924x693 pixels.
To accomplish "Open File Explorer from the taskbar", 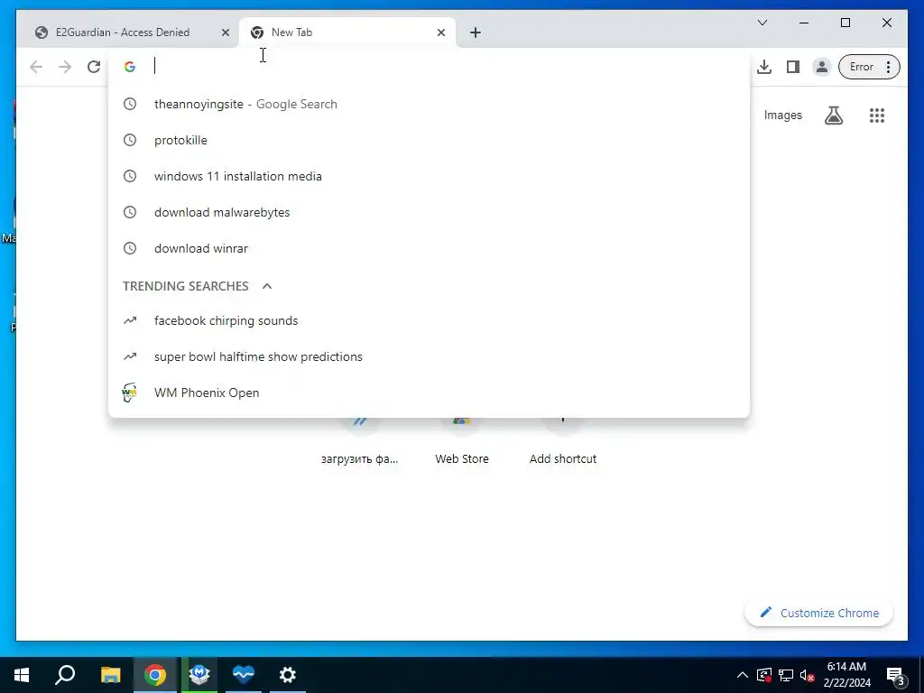I will click(x=110, y=675).
